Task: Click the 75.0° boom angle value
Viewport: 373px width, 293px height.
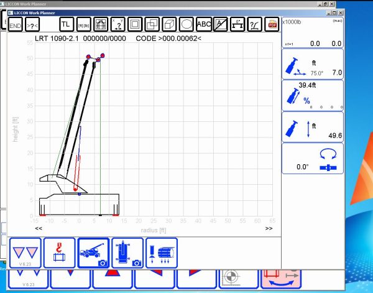Action: click(316, 73)
